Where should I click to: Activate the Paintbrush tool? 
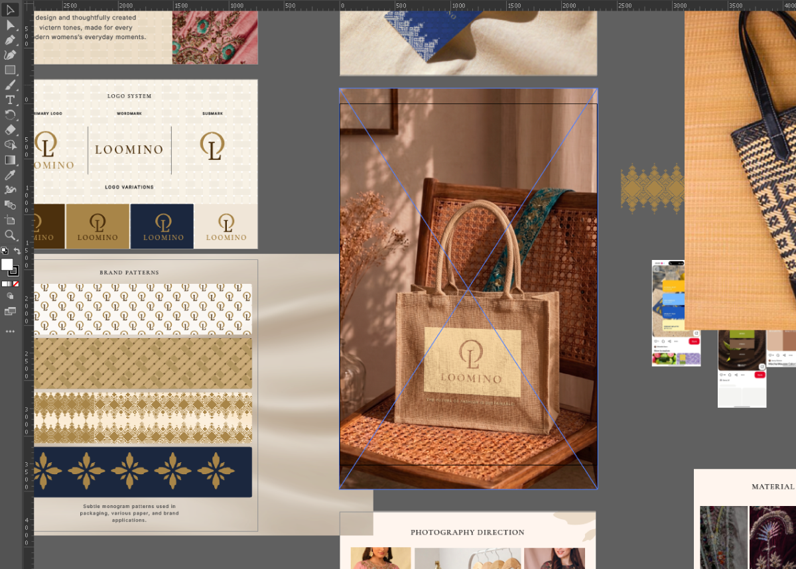[x=10, y=85]
